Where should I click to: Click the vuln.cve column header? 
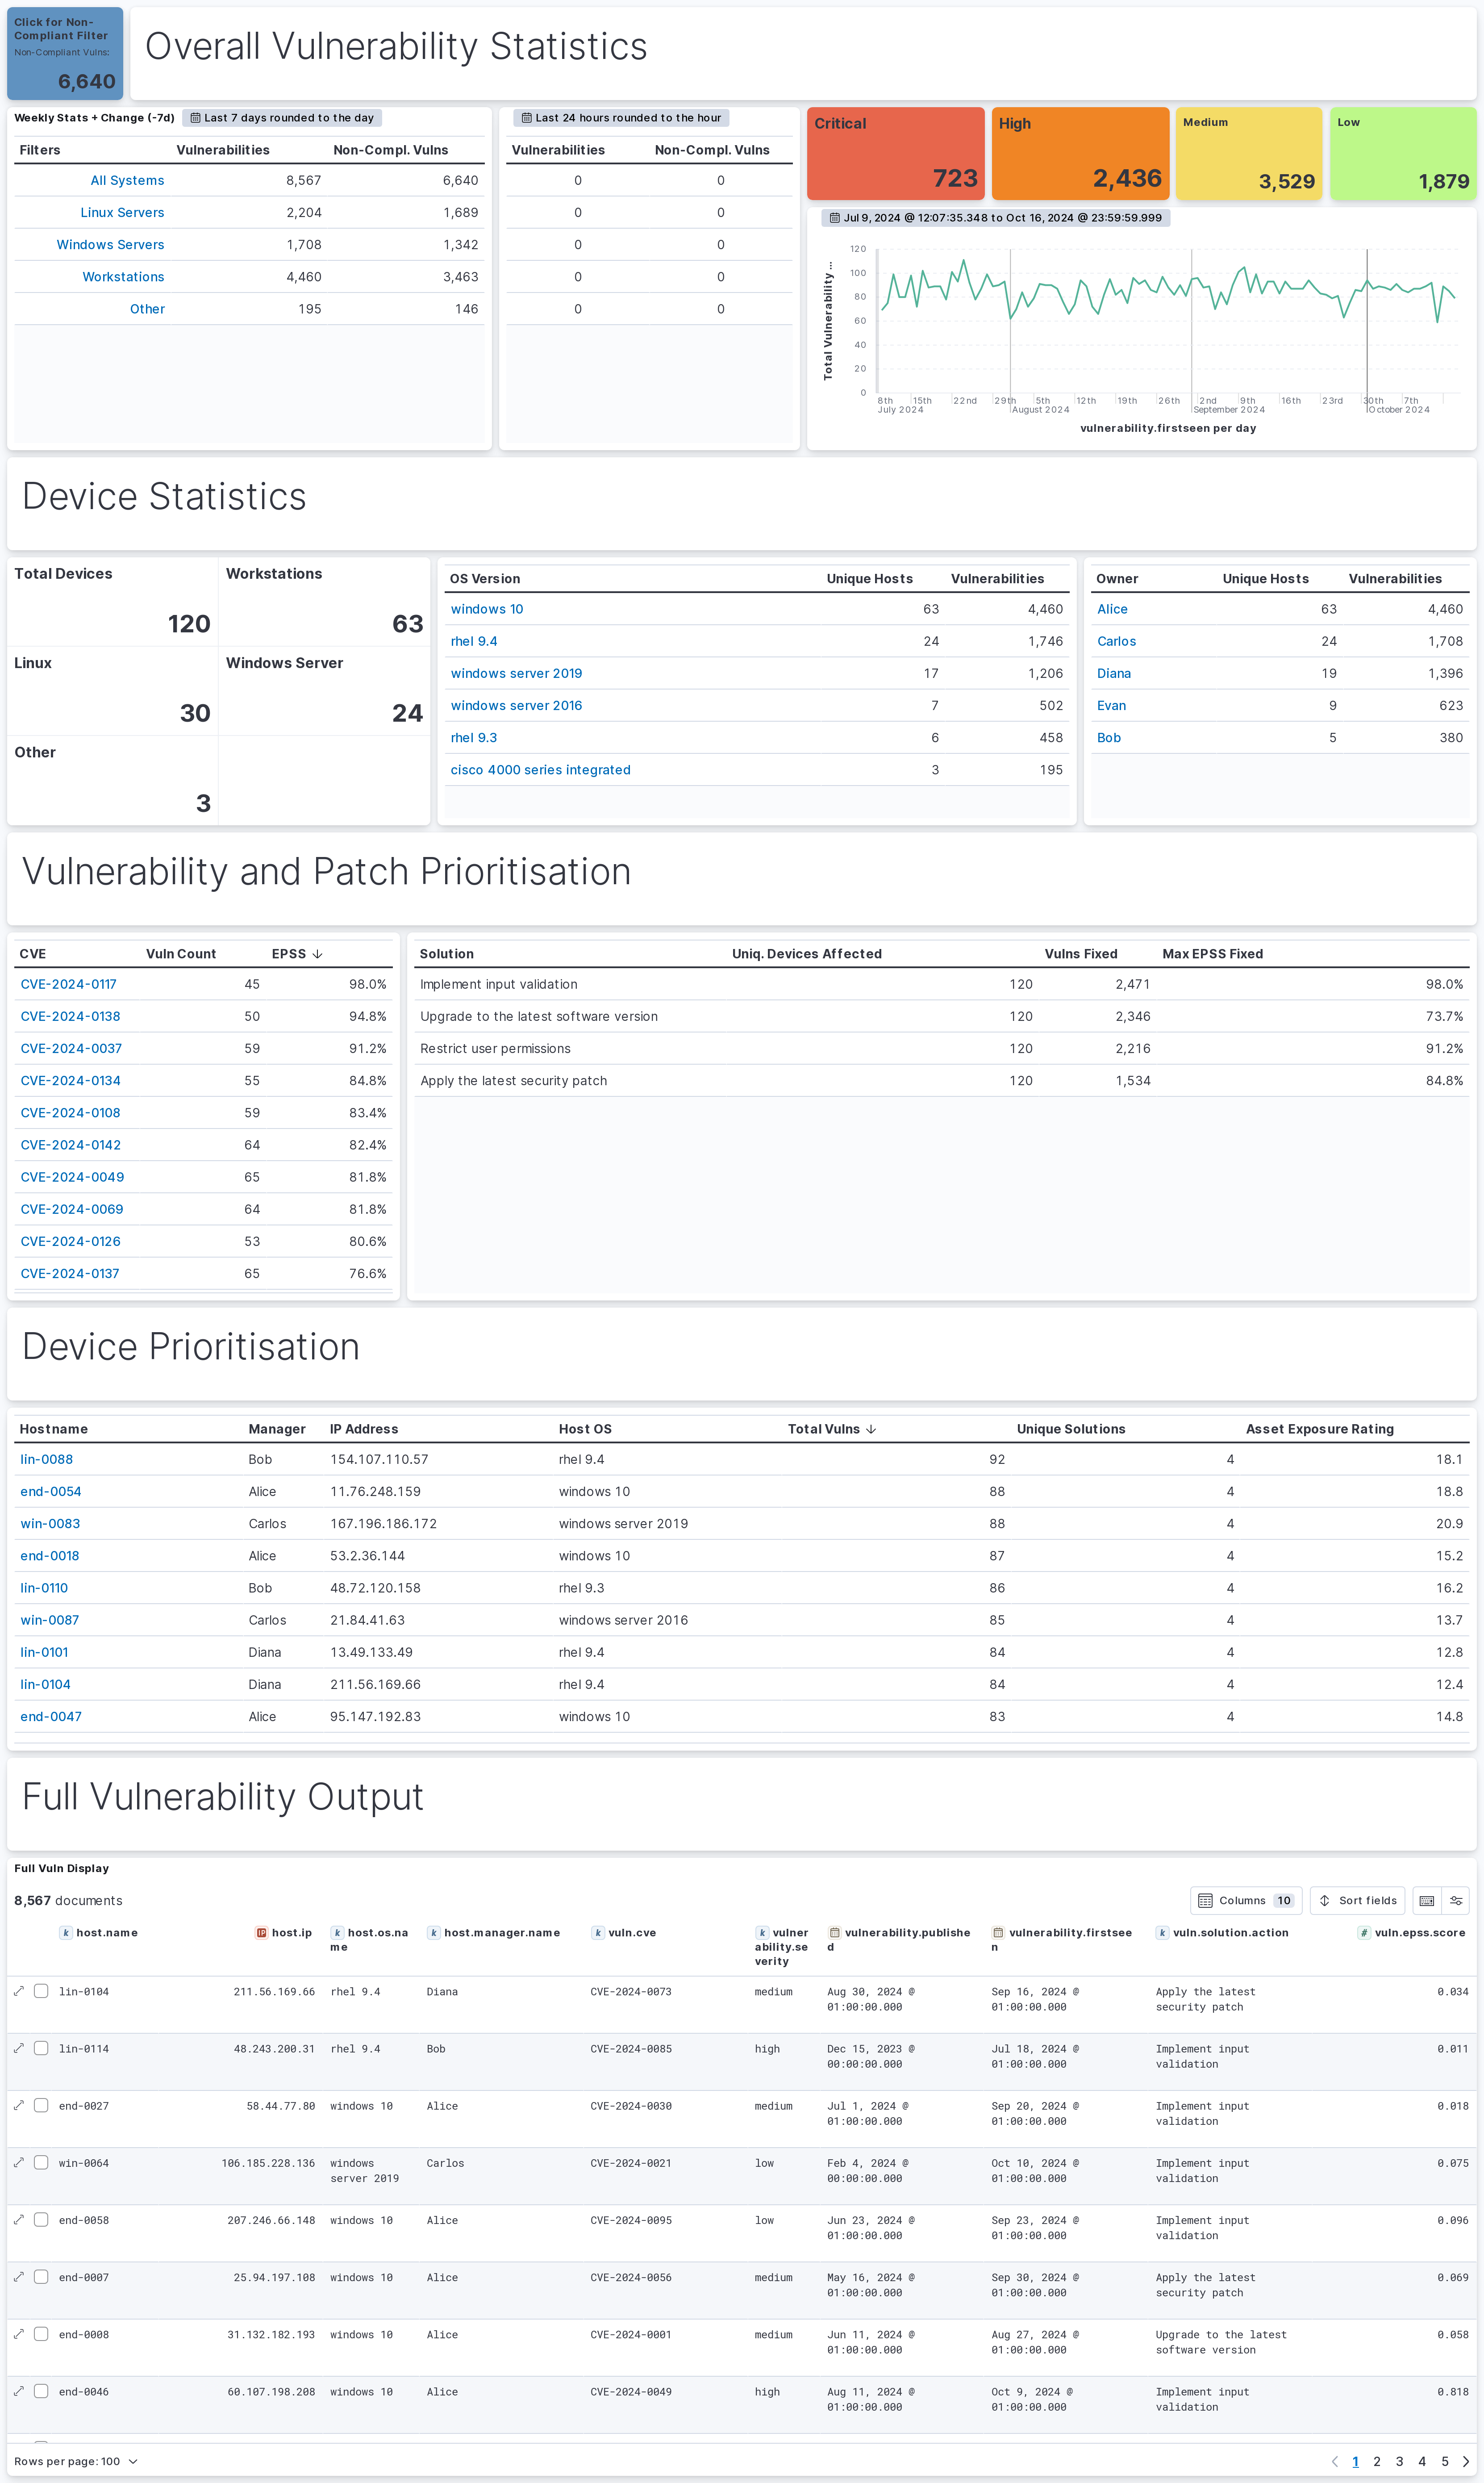click(x=632, y=1933)
